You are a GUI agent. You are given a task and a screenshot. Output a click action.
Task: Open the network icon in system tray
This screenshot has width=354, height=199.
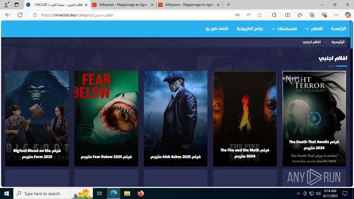312,193
